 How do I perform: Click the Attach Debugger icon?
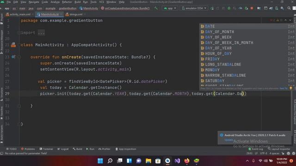[246, 8]
